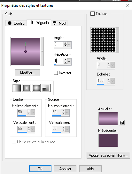Decrease the Répétitions value with down arrow
The height and width of the screenshot is (174, 132).
(65, 62)
